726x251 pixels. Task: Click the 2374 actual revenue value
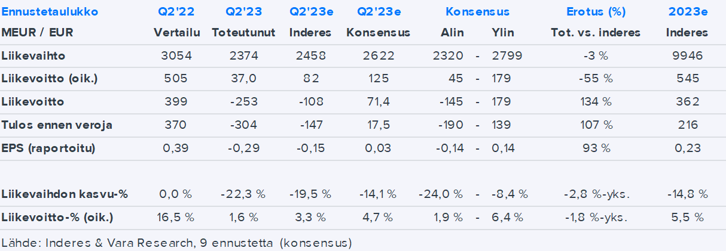(x=243, y=56)
